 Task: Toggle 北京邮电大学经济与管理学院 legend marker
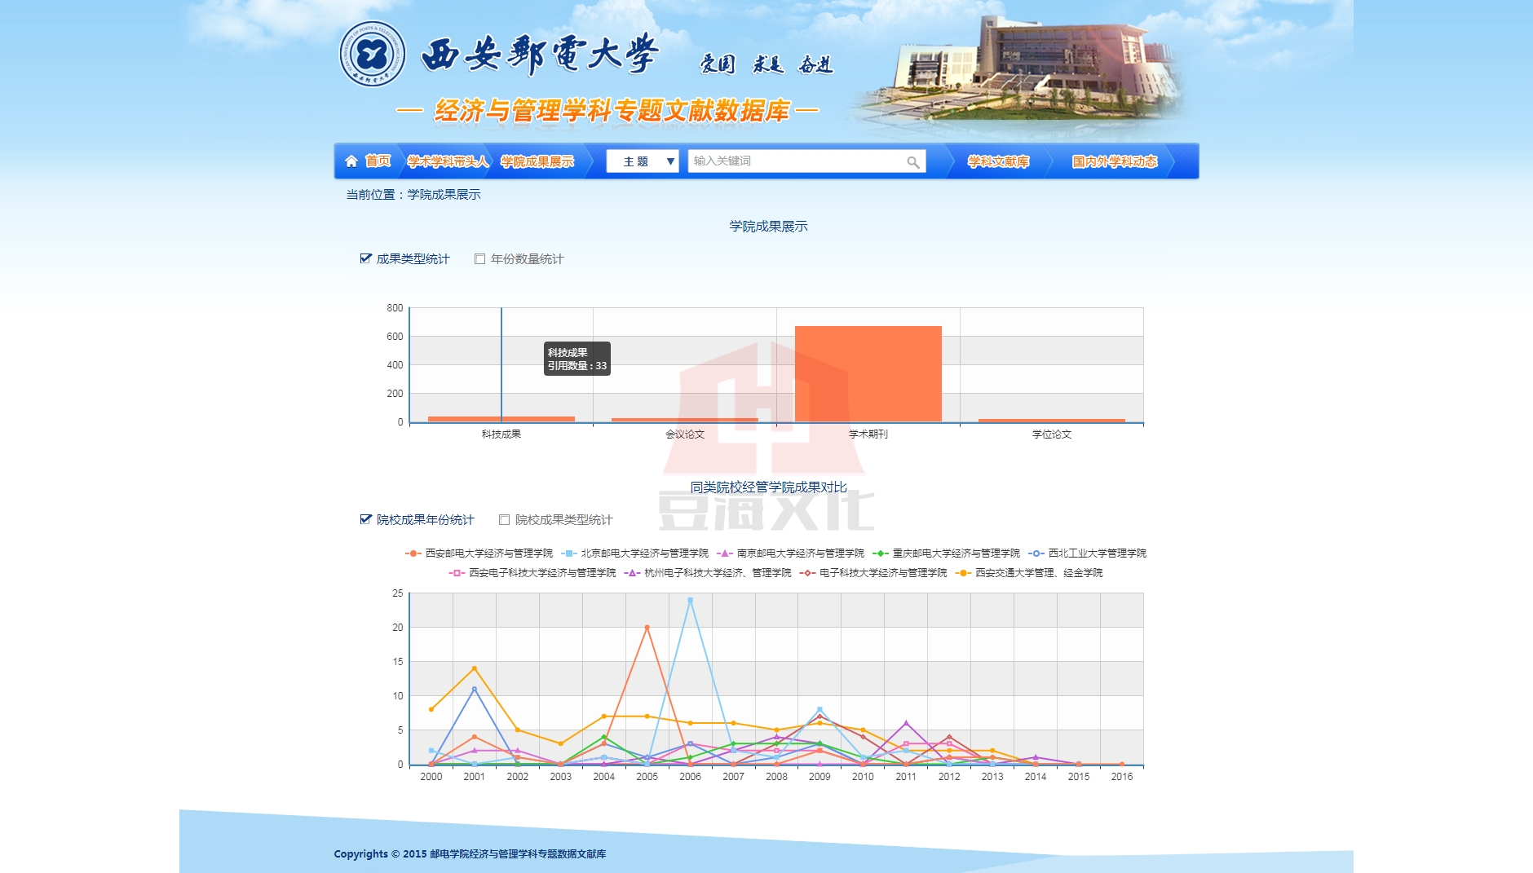pos(568,553)
